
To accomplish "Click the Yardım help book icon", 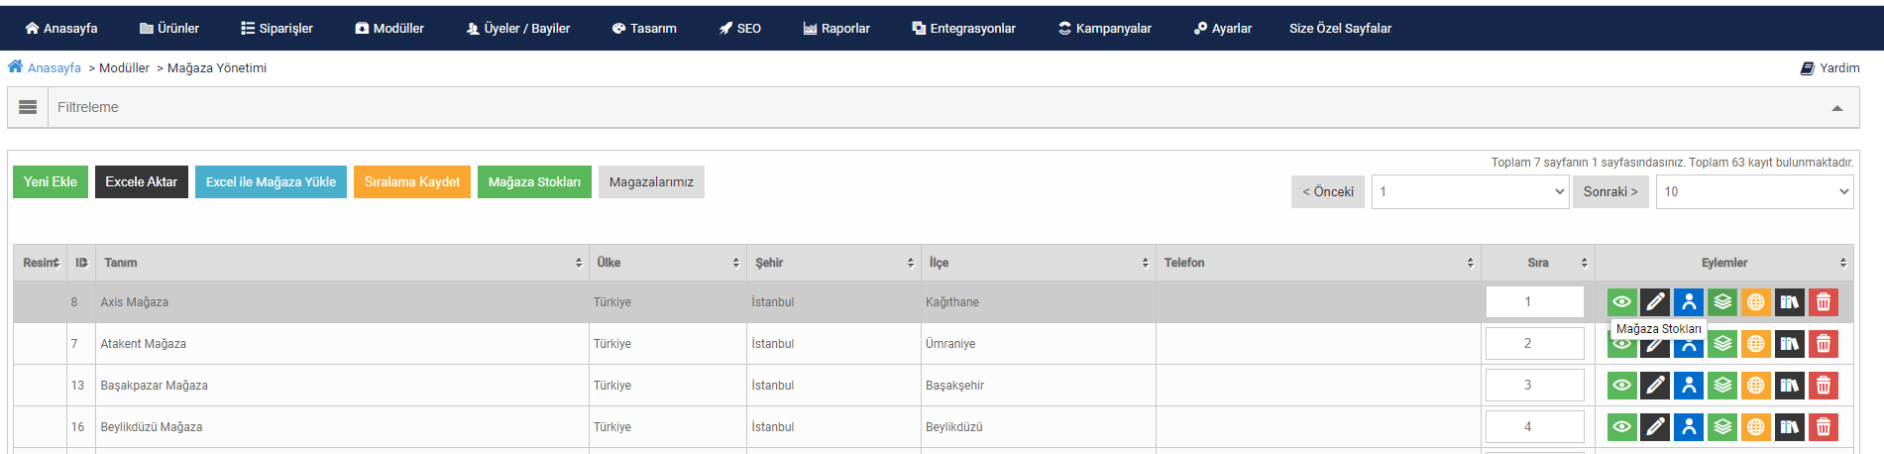I will (1807, 68).
